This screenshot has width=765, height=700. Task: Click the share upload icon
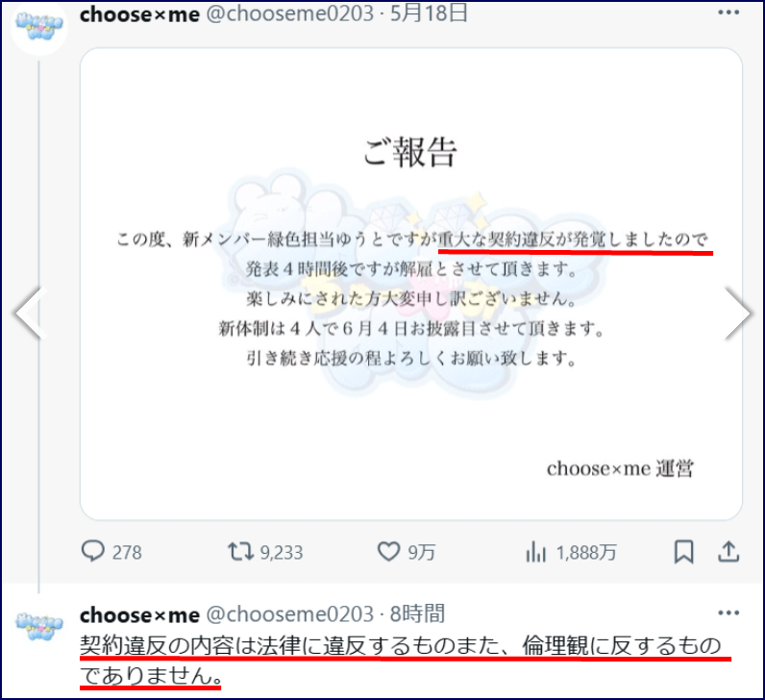point(728,552)
